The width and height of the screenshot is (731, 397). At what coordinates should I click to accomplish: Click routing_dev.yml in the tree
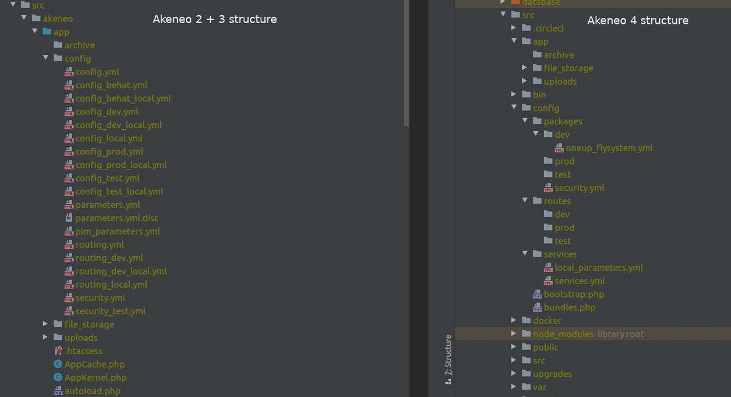tap(110, 258)
